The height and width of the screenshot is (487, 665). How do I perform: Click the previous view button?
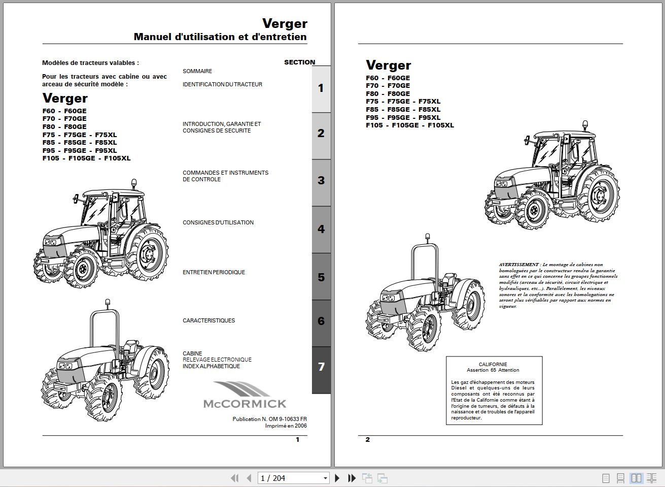click(x=367, y=478)
